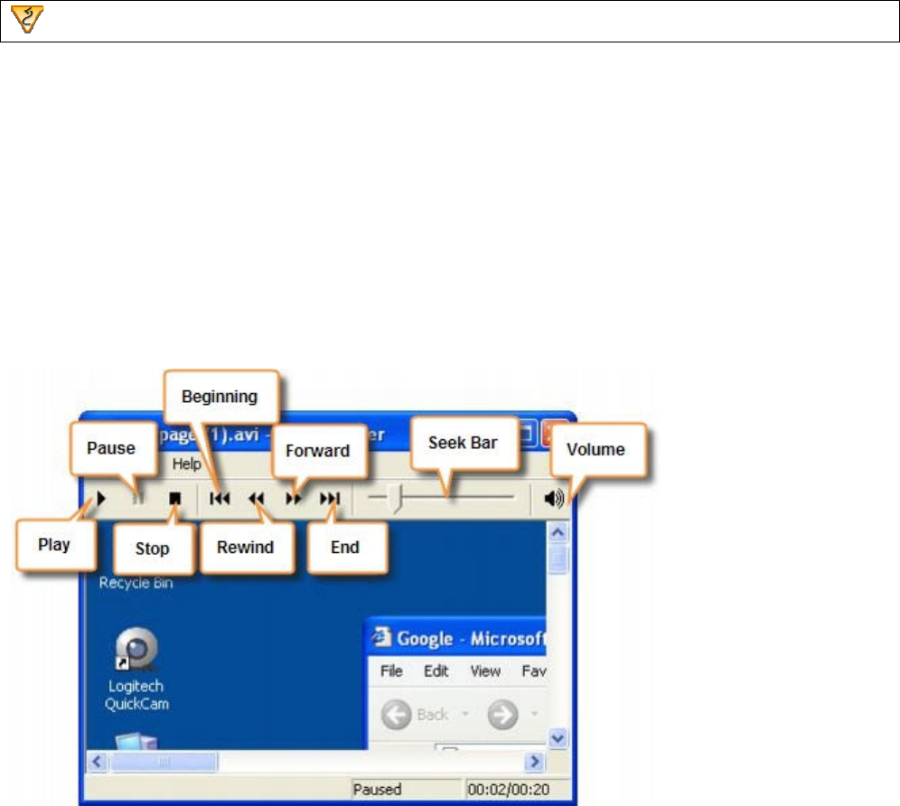Click vertical scrollbar down arrow
Image resolution: width=900 pixels, height=806 pixels.
(558, 738)
